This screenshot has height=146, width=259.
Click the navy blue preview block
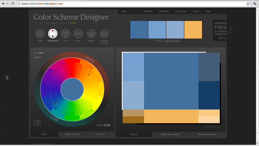pos(209,95)
